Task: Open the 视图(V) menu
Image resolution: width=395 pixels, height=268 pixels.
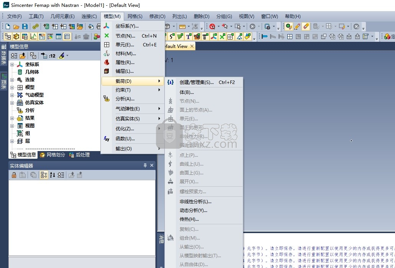Action: pos(246,16)
